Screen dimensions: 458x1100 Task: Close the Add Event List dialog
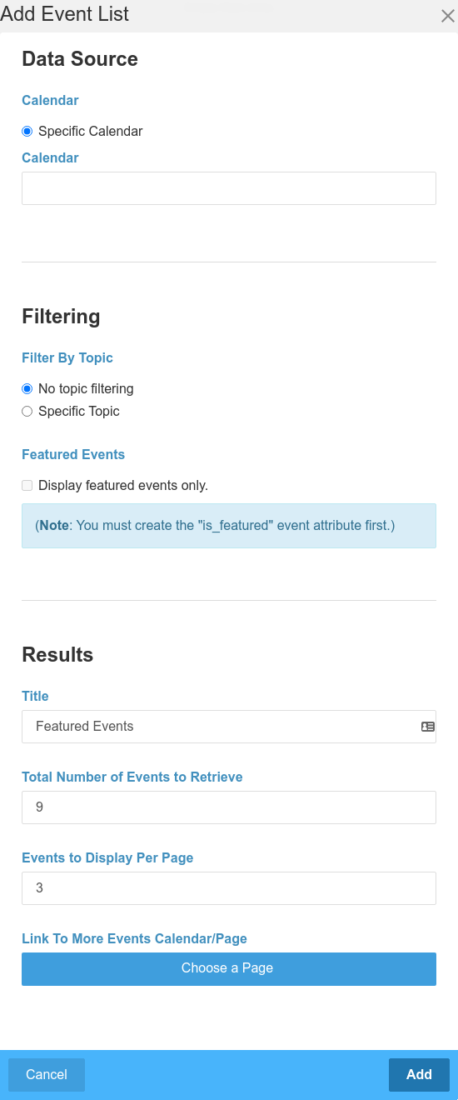[447, 15]
